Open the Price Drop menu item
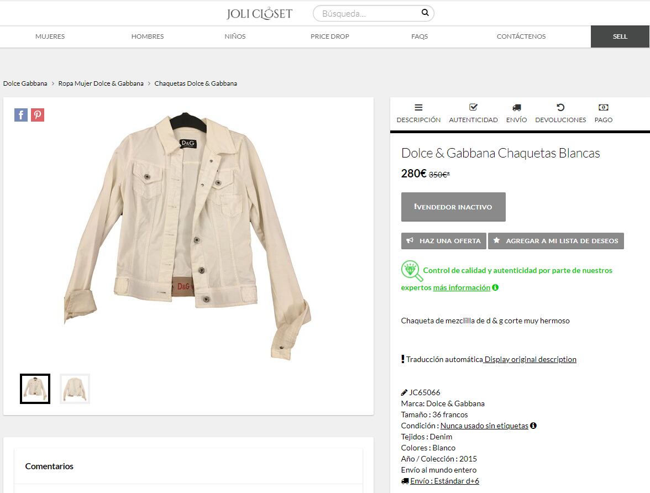The image size is (650, 493). click(330, 36)
